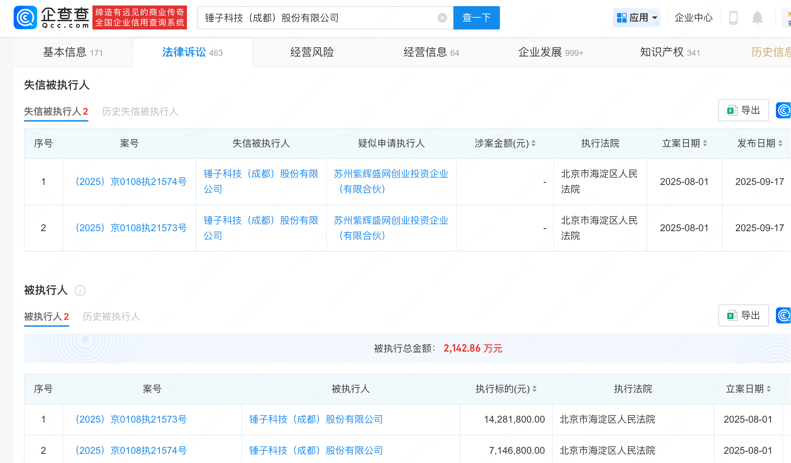Sort by 发布日期 column arrows
Screen dimensions: 791x463
(x=780, y=143)
